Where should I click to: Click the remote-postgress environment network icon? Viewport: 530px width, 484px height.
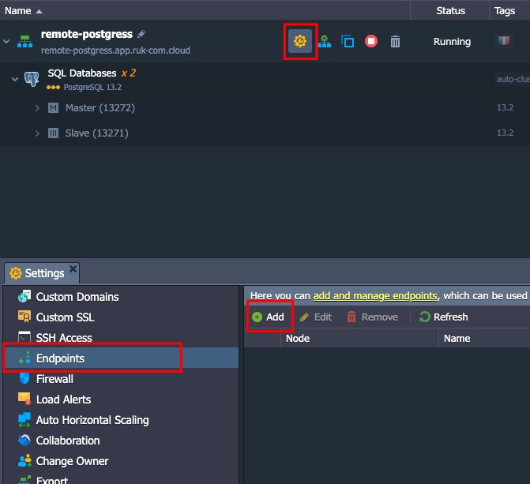click(x=25, y=41)
